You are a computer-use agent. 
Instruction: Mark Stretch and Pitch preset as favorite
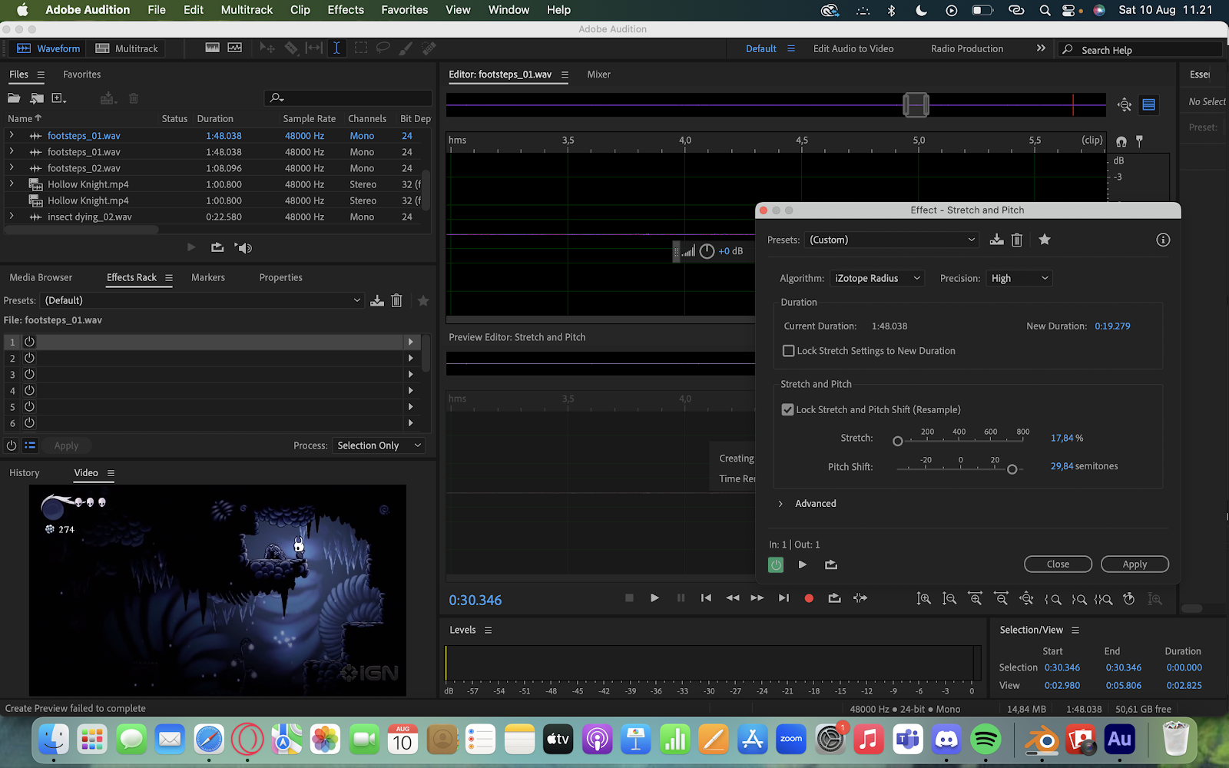pyautogui.click(x=1045, y=240)
